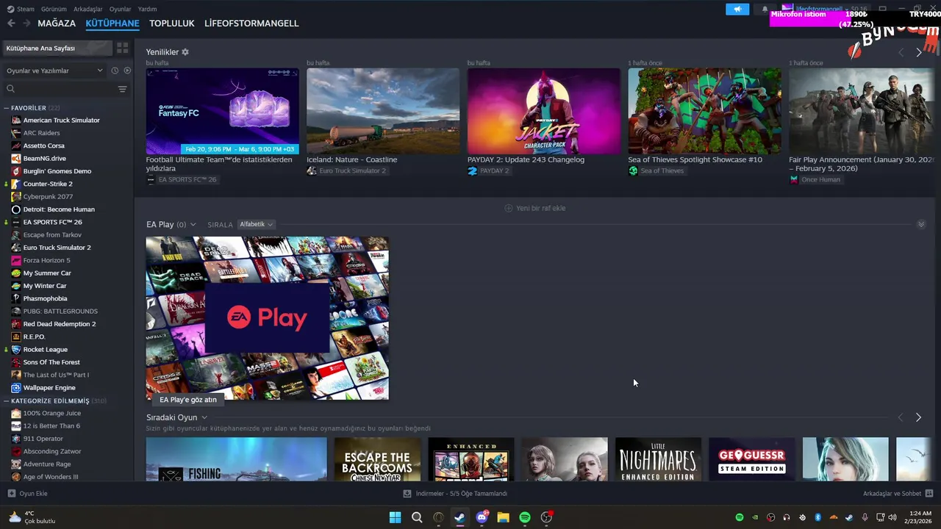
Task: Switch library to grid collections view
Action: tap(123, 48)
